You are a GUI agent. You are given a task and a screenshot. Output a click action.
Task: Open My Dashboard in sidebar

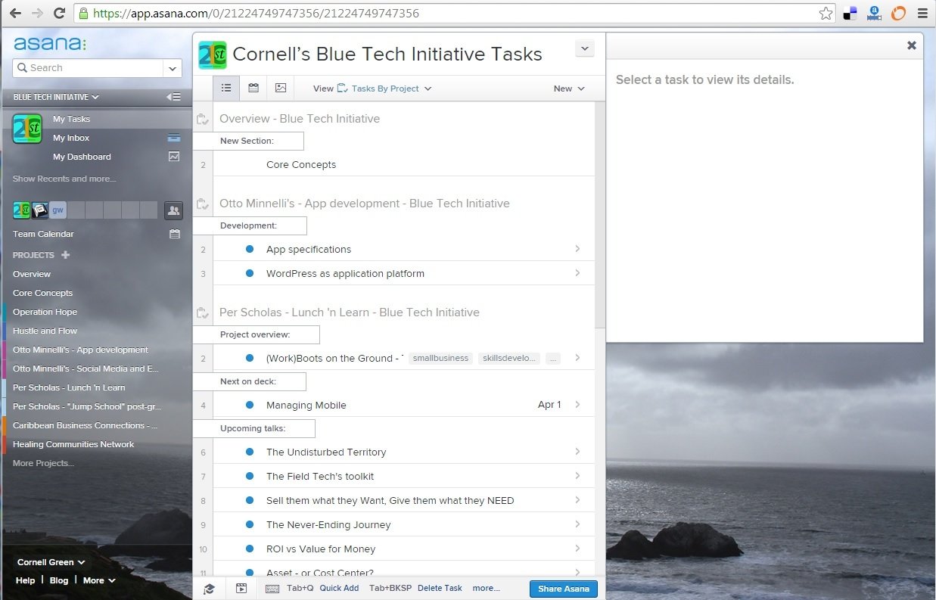[82, 157]
